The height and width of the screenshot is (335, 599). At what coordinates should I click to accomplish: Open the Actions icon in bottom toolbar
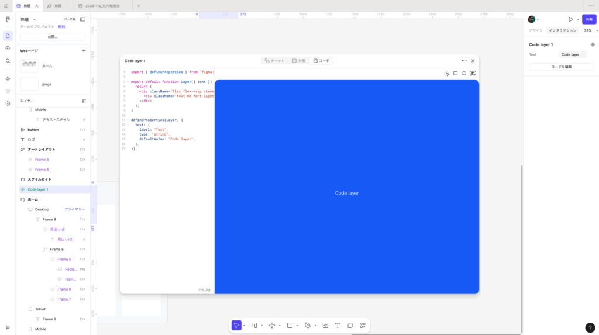363,325
